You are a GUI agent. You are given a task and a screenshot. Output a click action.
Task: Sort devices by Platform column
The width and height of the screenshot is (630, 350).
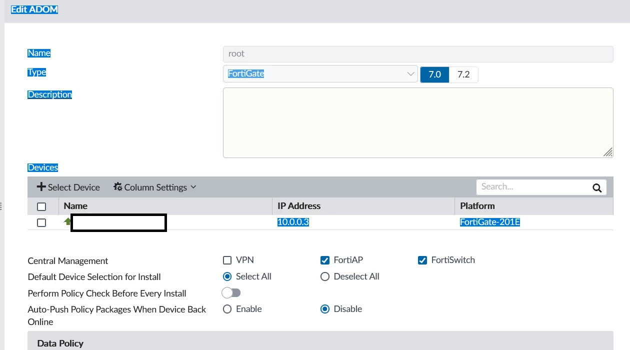477,206
